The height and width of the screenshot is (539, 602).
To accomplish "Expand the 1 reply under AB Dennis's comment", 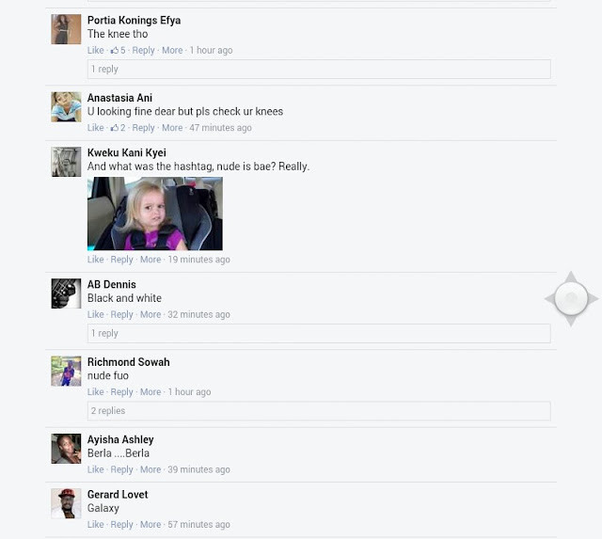I will (319, 333).
